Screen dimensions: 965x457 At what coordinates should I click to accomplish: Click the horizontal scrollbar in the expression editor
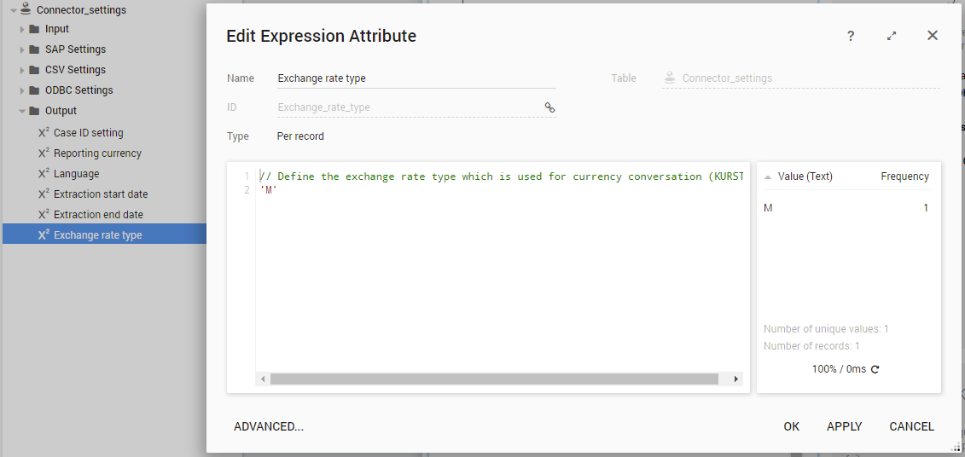[494, 379]
